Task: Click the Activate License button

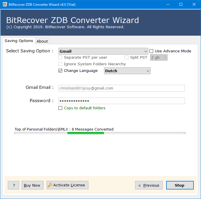Action: pos(67,185)
